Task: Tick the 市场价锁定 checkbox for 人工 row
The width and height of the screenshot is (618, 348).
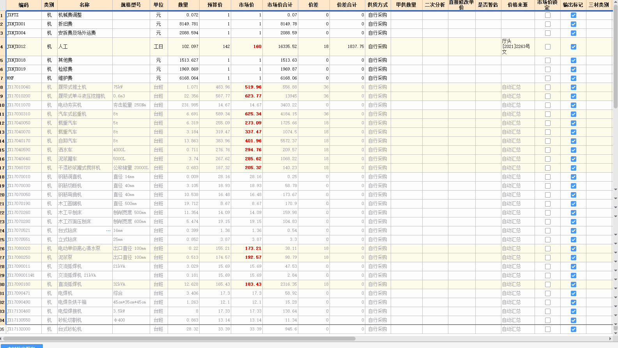Action: pyautogui.click(x=548, y=47)
